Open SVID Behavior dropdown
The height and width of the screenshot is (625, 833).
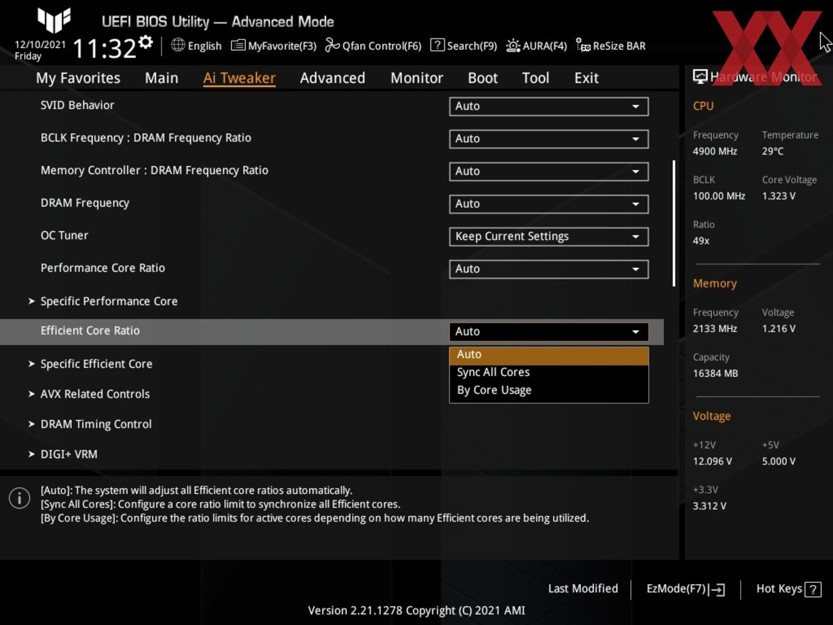coord(549,106)
